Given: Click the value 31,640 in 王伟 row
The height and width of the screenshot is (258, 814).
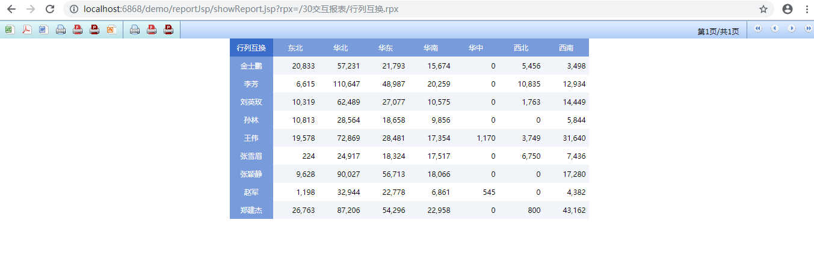Looking at the screenshot, I should [x=574, y=138].
